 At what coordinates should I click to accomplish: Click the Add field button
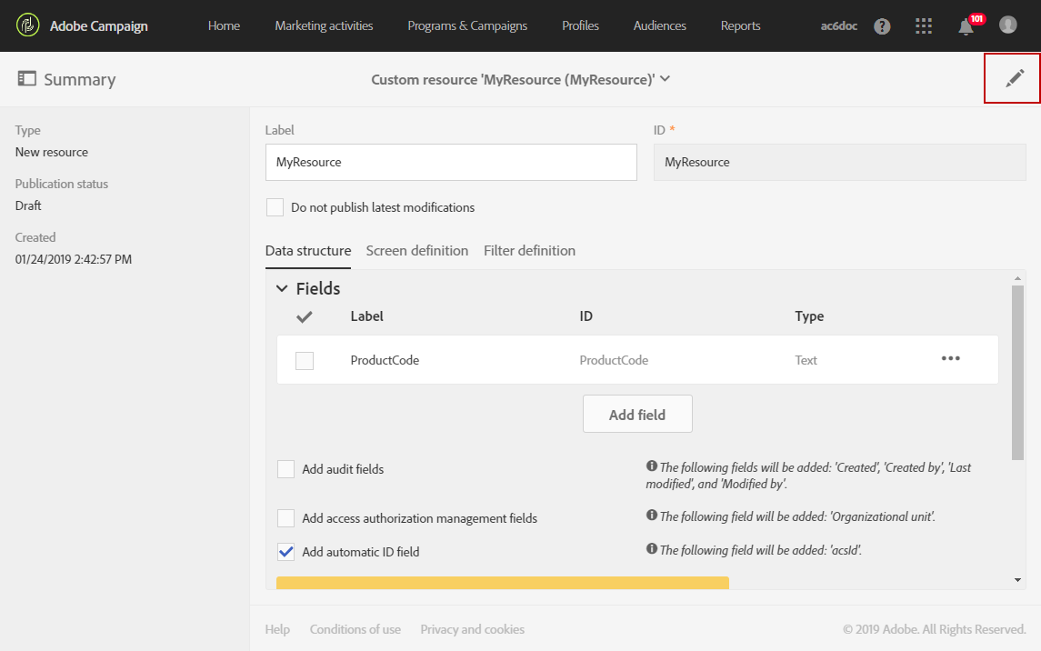[x=637, y=415]
